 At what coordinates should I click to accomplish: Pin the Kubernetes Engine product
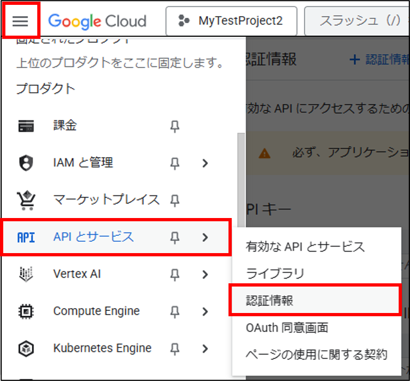(x=174, y=349)
